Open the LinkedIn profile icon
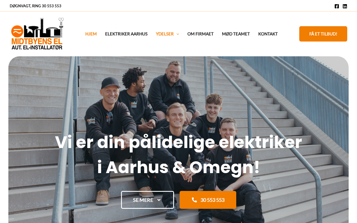Image resolution: width=357 pixels, height=223 pixels. point(345,6)
